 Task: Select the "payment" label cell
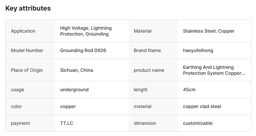[21, 123]
